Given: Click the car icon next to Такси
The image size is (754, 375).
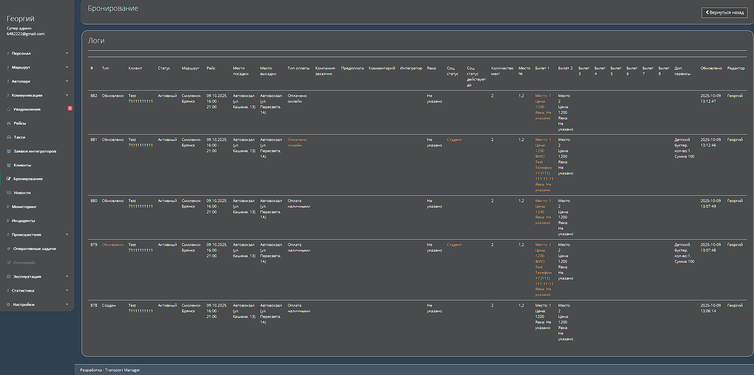Looking at the screenshot, I should tap(9, 137).
